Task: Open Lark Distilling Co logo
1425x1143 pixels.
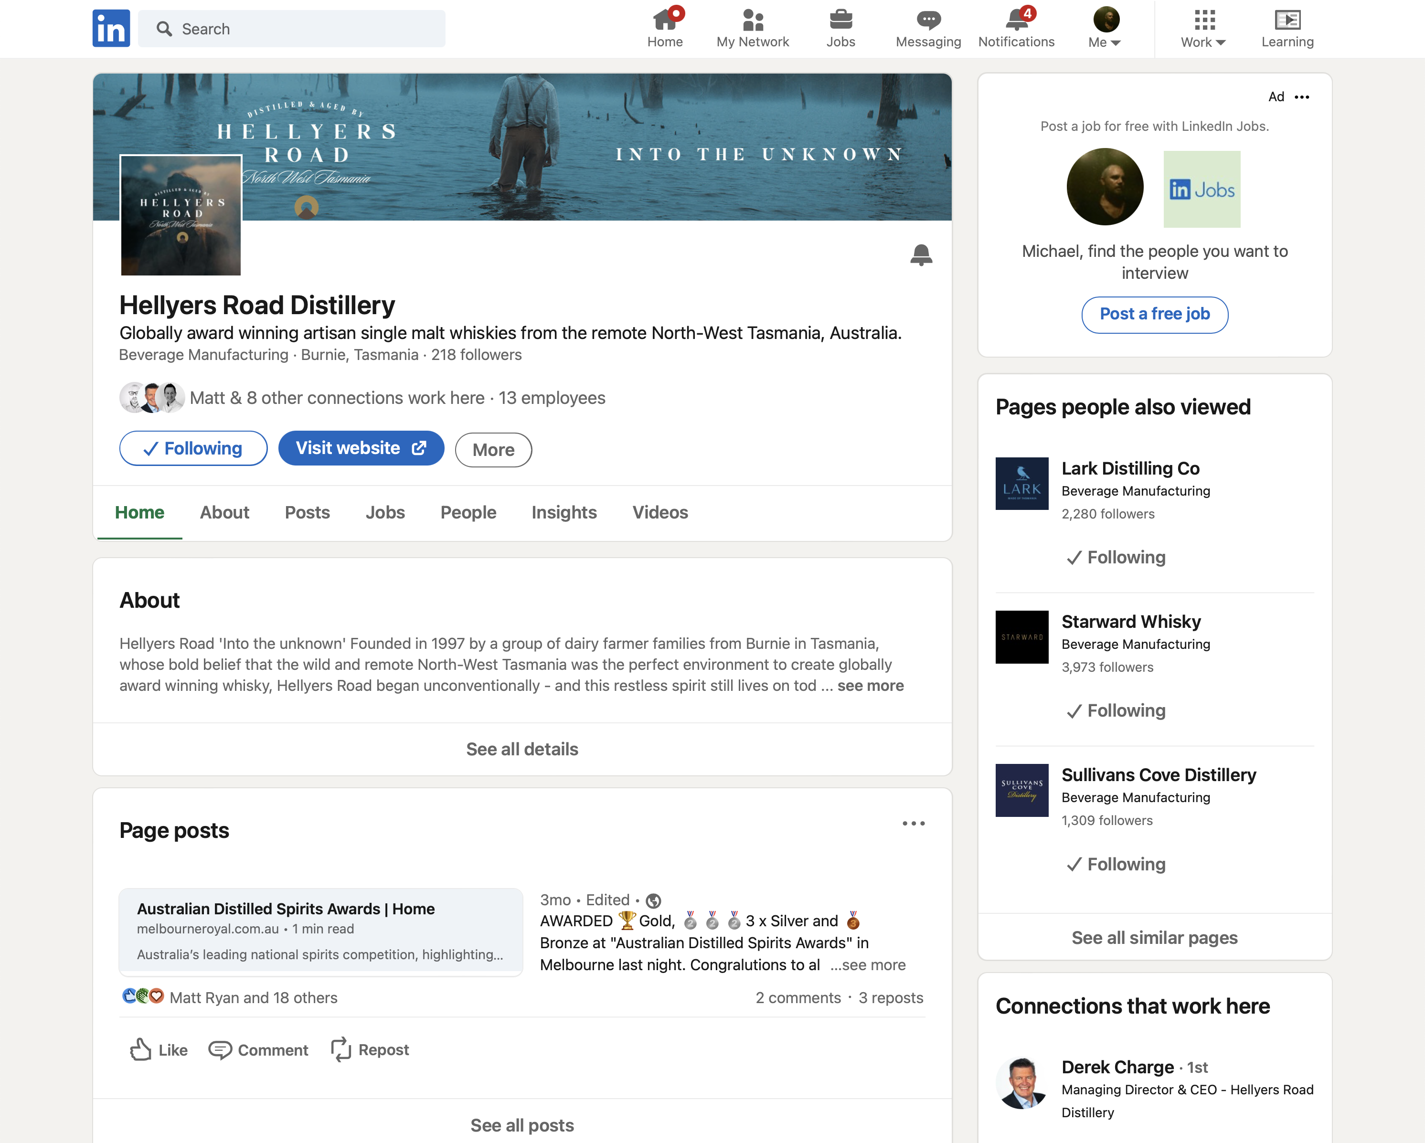Action: pyautogui.click(x=1022, y=484)
